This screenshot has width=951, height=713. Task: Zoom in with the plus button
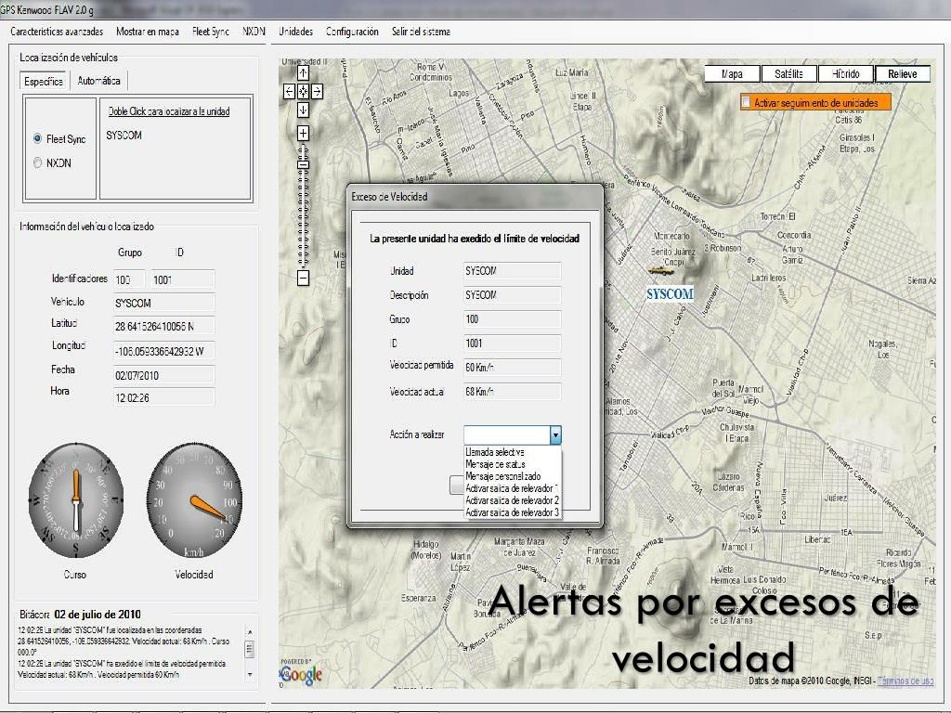(303, 134)
